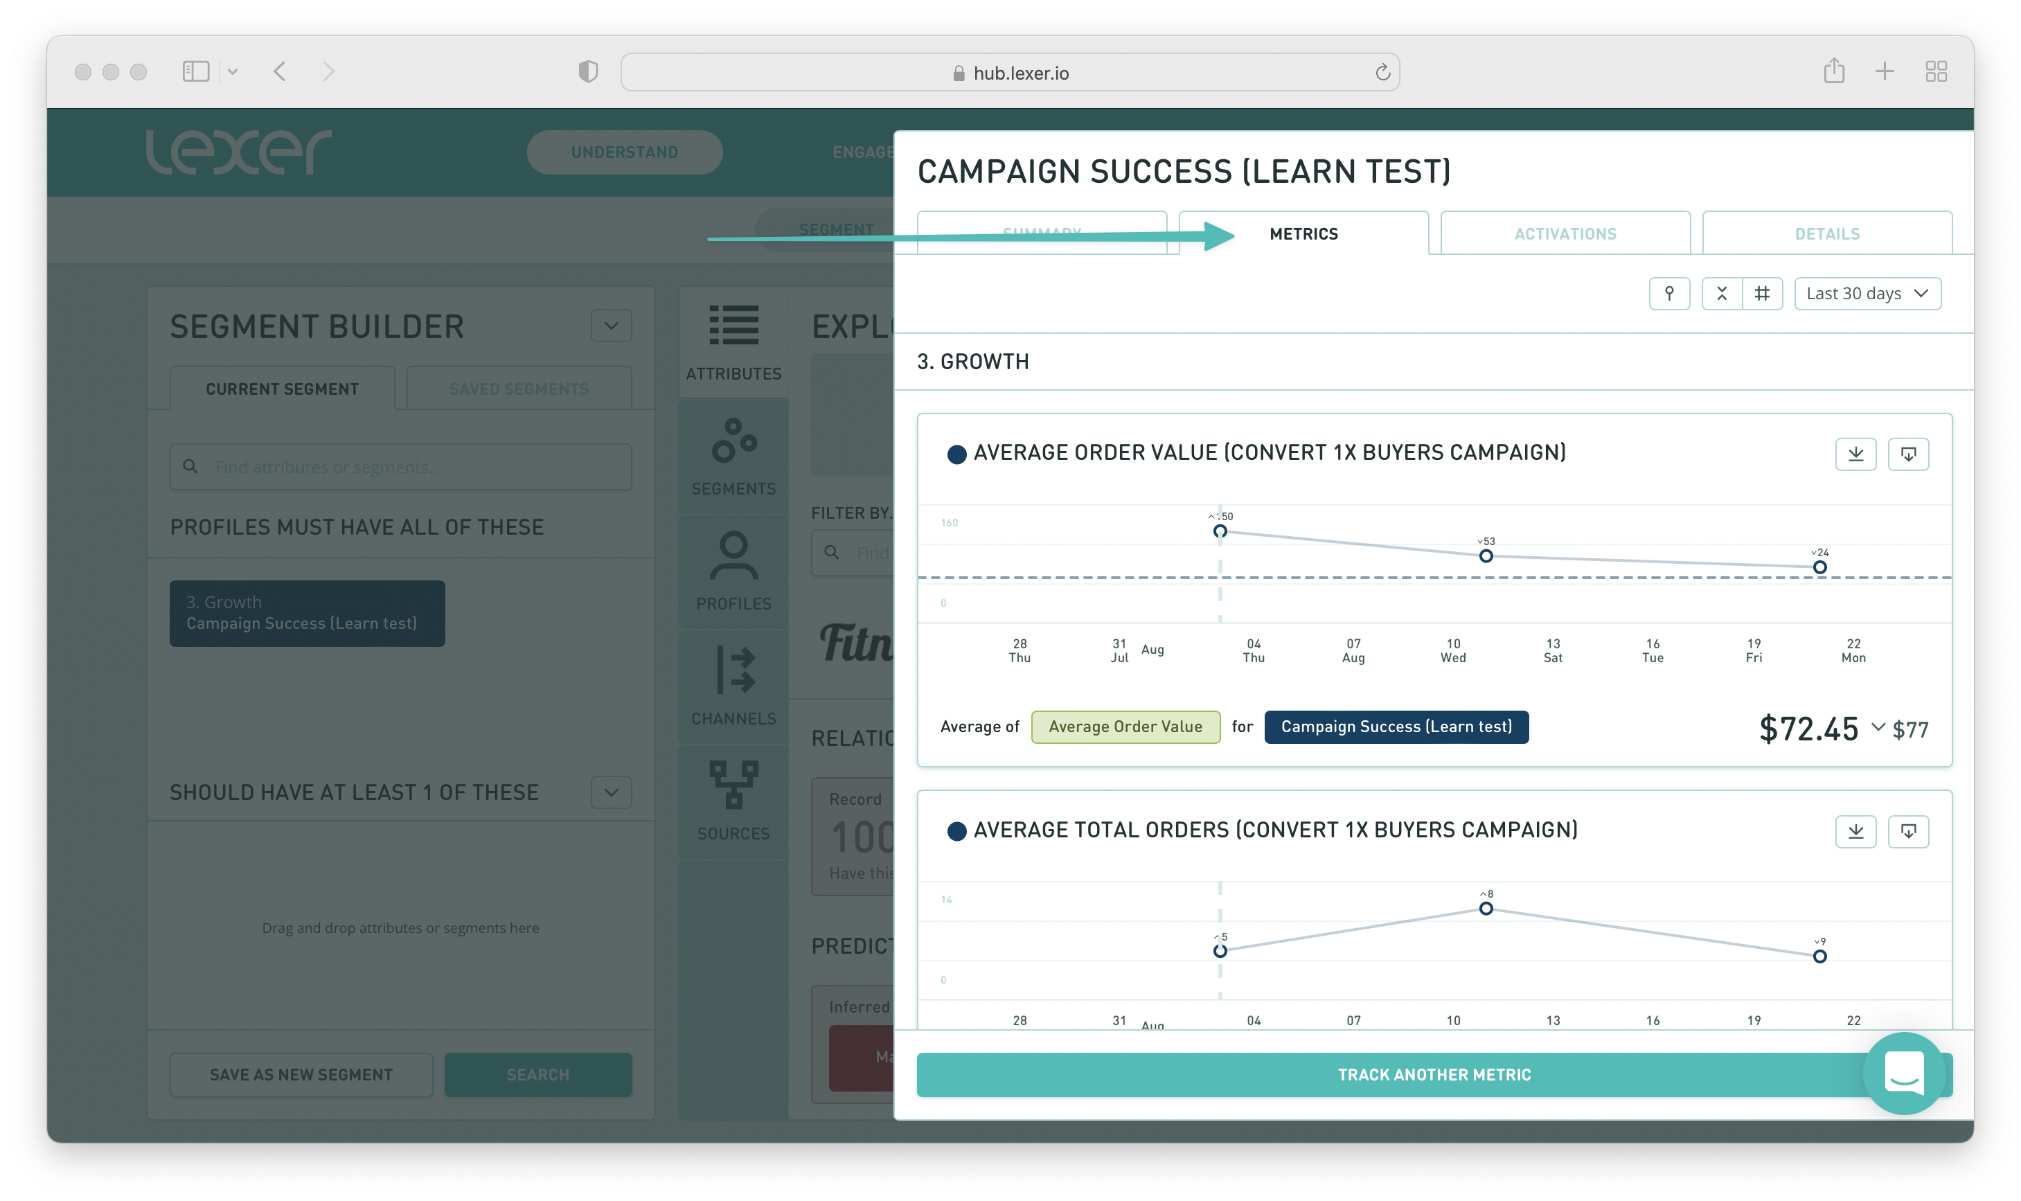Click the pin marker icon button

pos(1669,293)
